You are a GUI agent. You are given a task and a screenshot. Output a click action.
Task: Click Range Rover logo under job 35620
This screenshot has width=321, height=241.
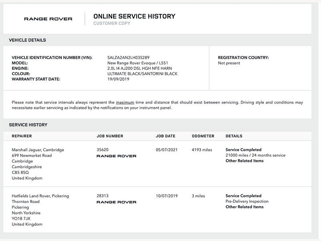tap(116, 156)
